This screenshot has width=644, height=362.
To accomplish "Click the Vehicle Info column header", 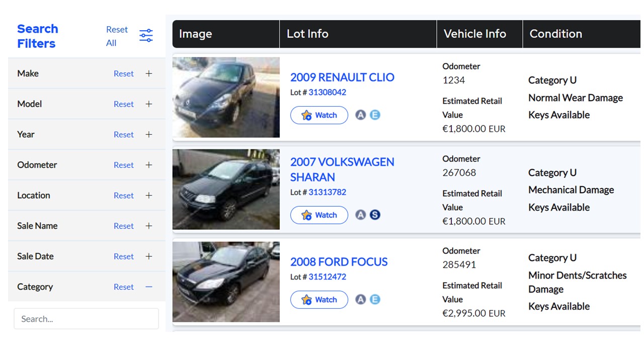I will coord(480,34).
